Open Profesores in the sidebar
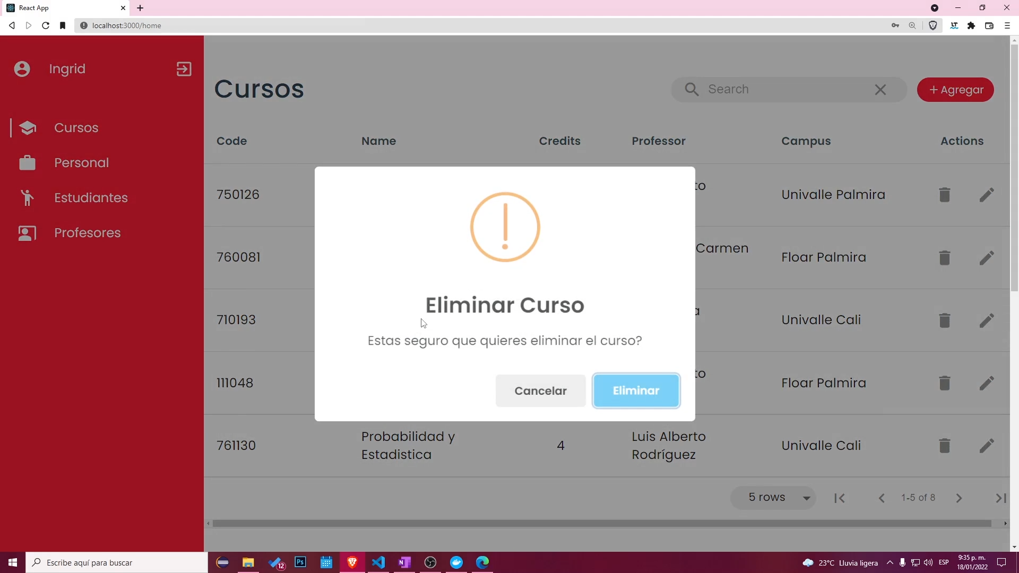Screen dimensions: 1019x573 pos(87,233)
